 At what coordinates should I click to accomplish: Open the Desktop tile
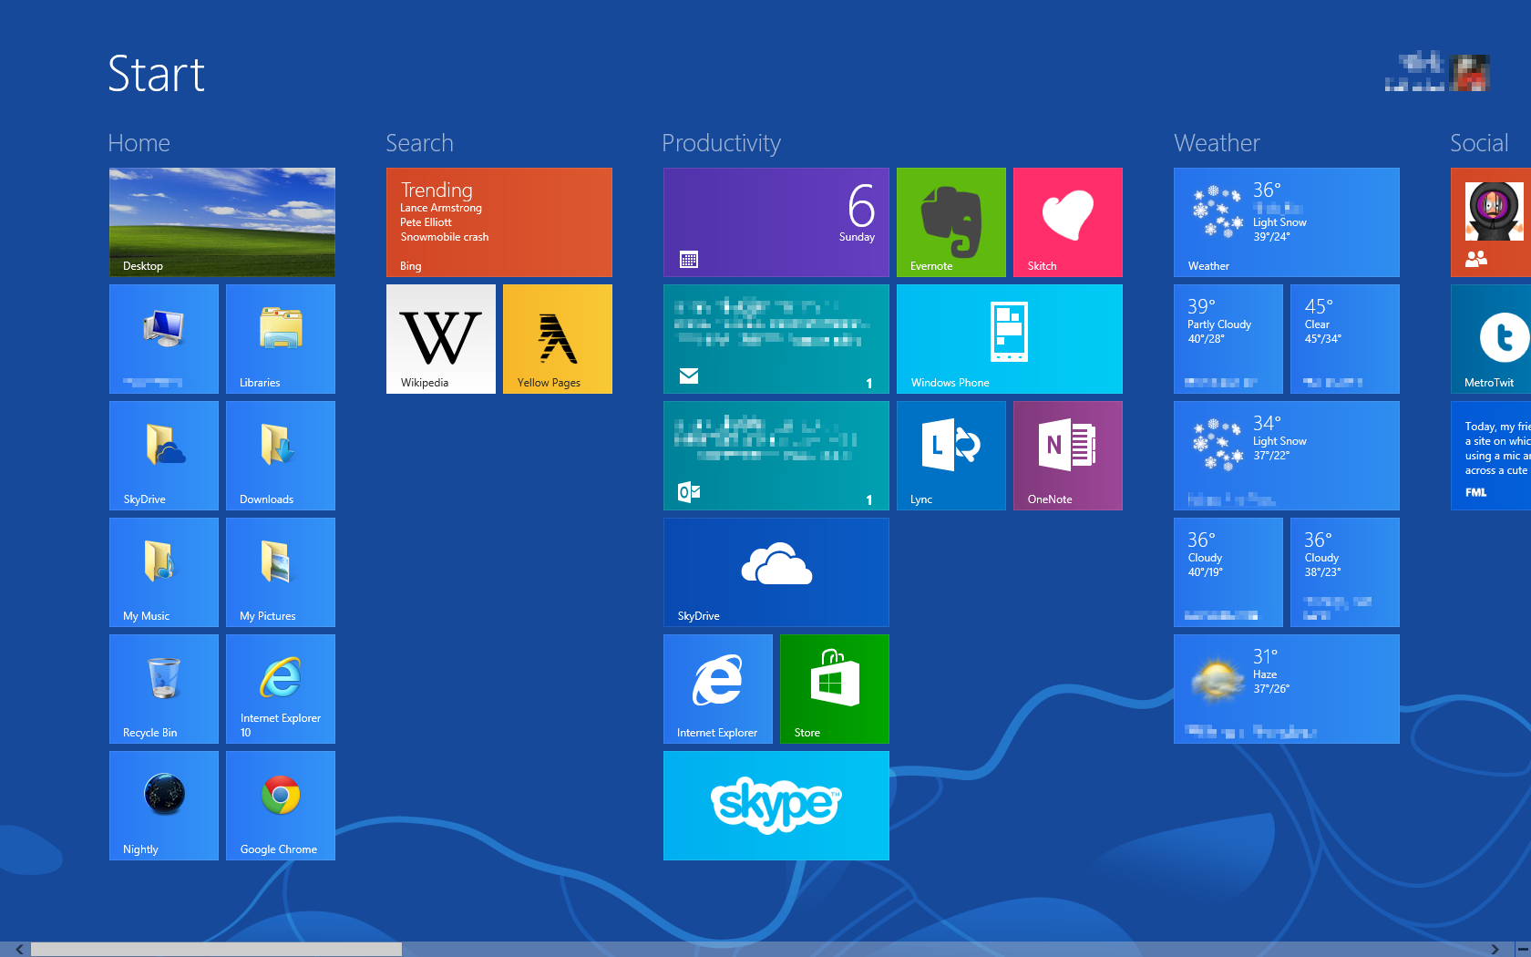click(222, 222)
